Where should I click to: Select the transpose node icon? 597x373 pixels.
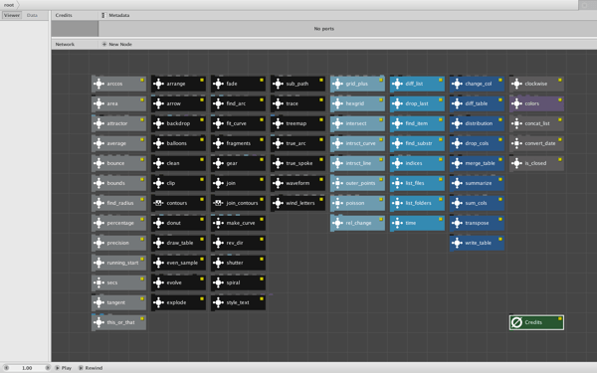click(x=458, y=223)
